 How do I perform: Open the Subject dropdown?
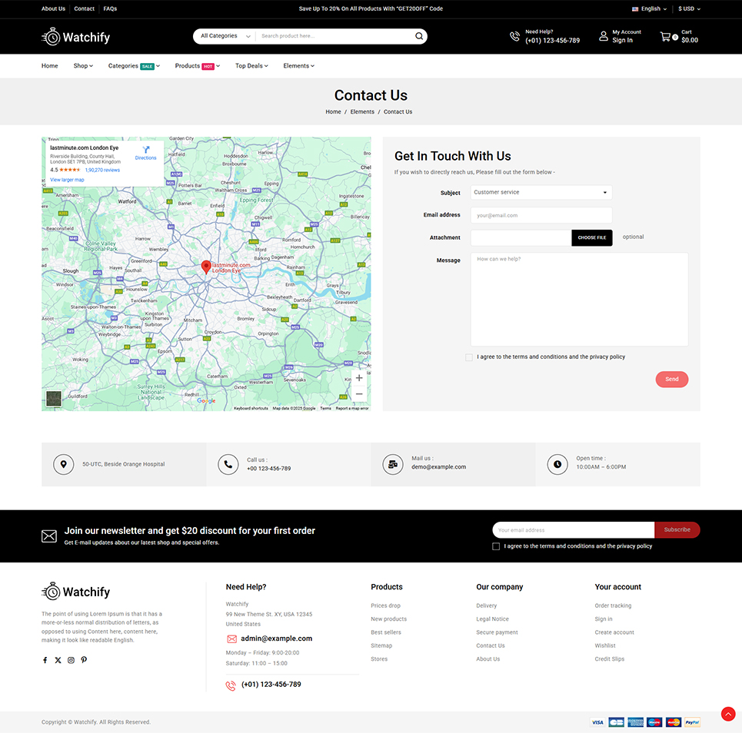541,192
